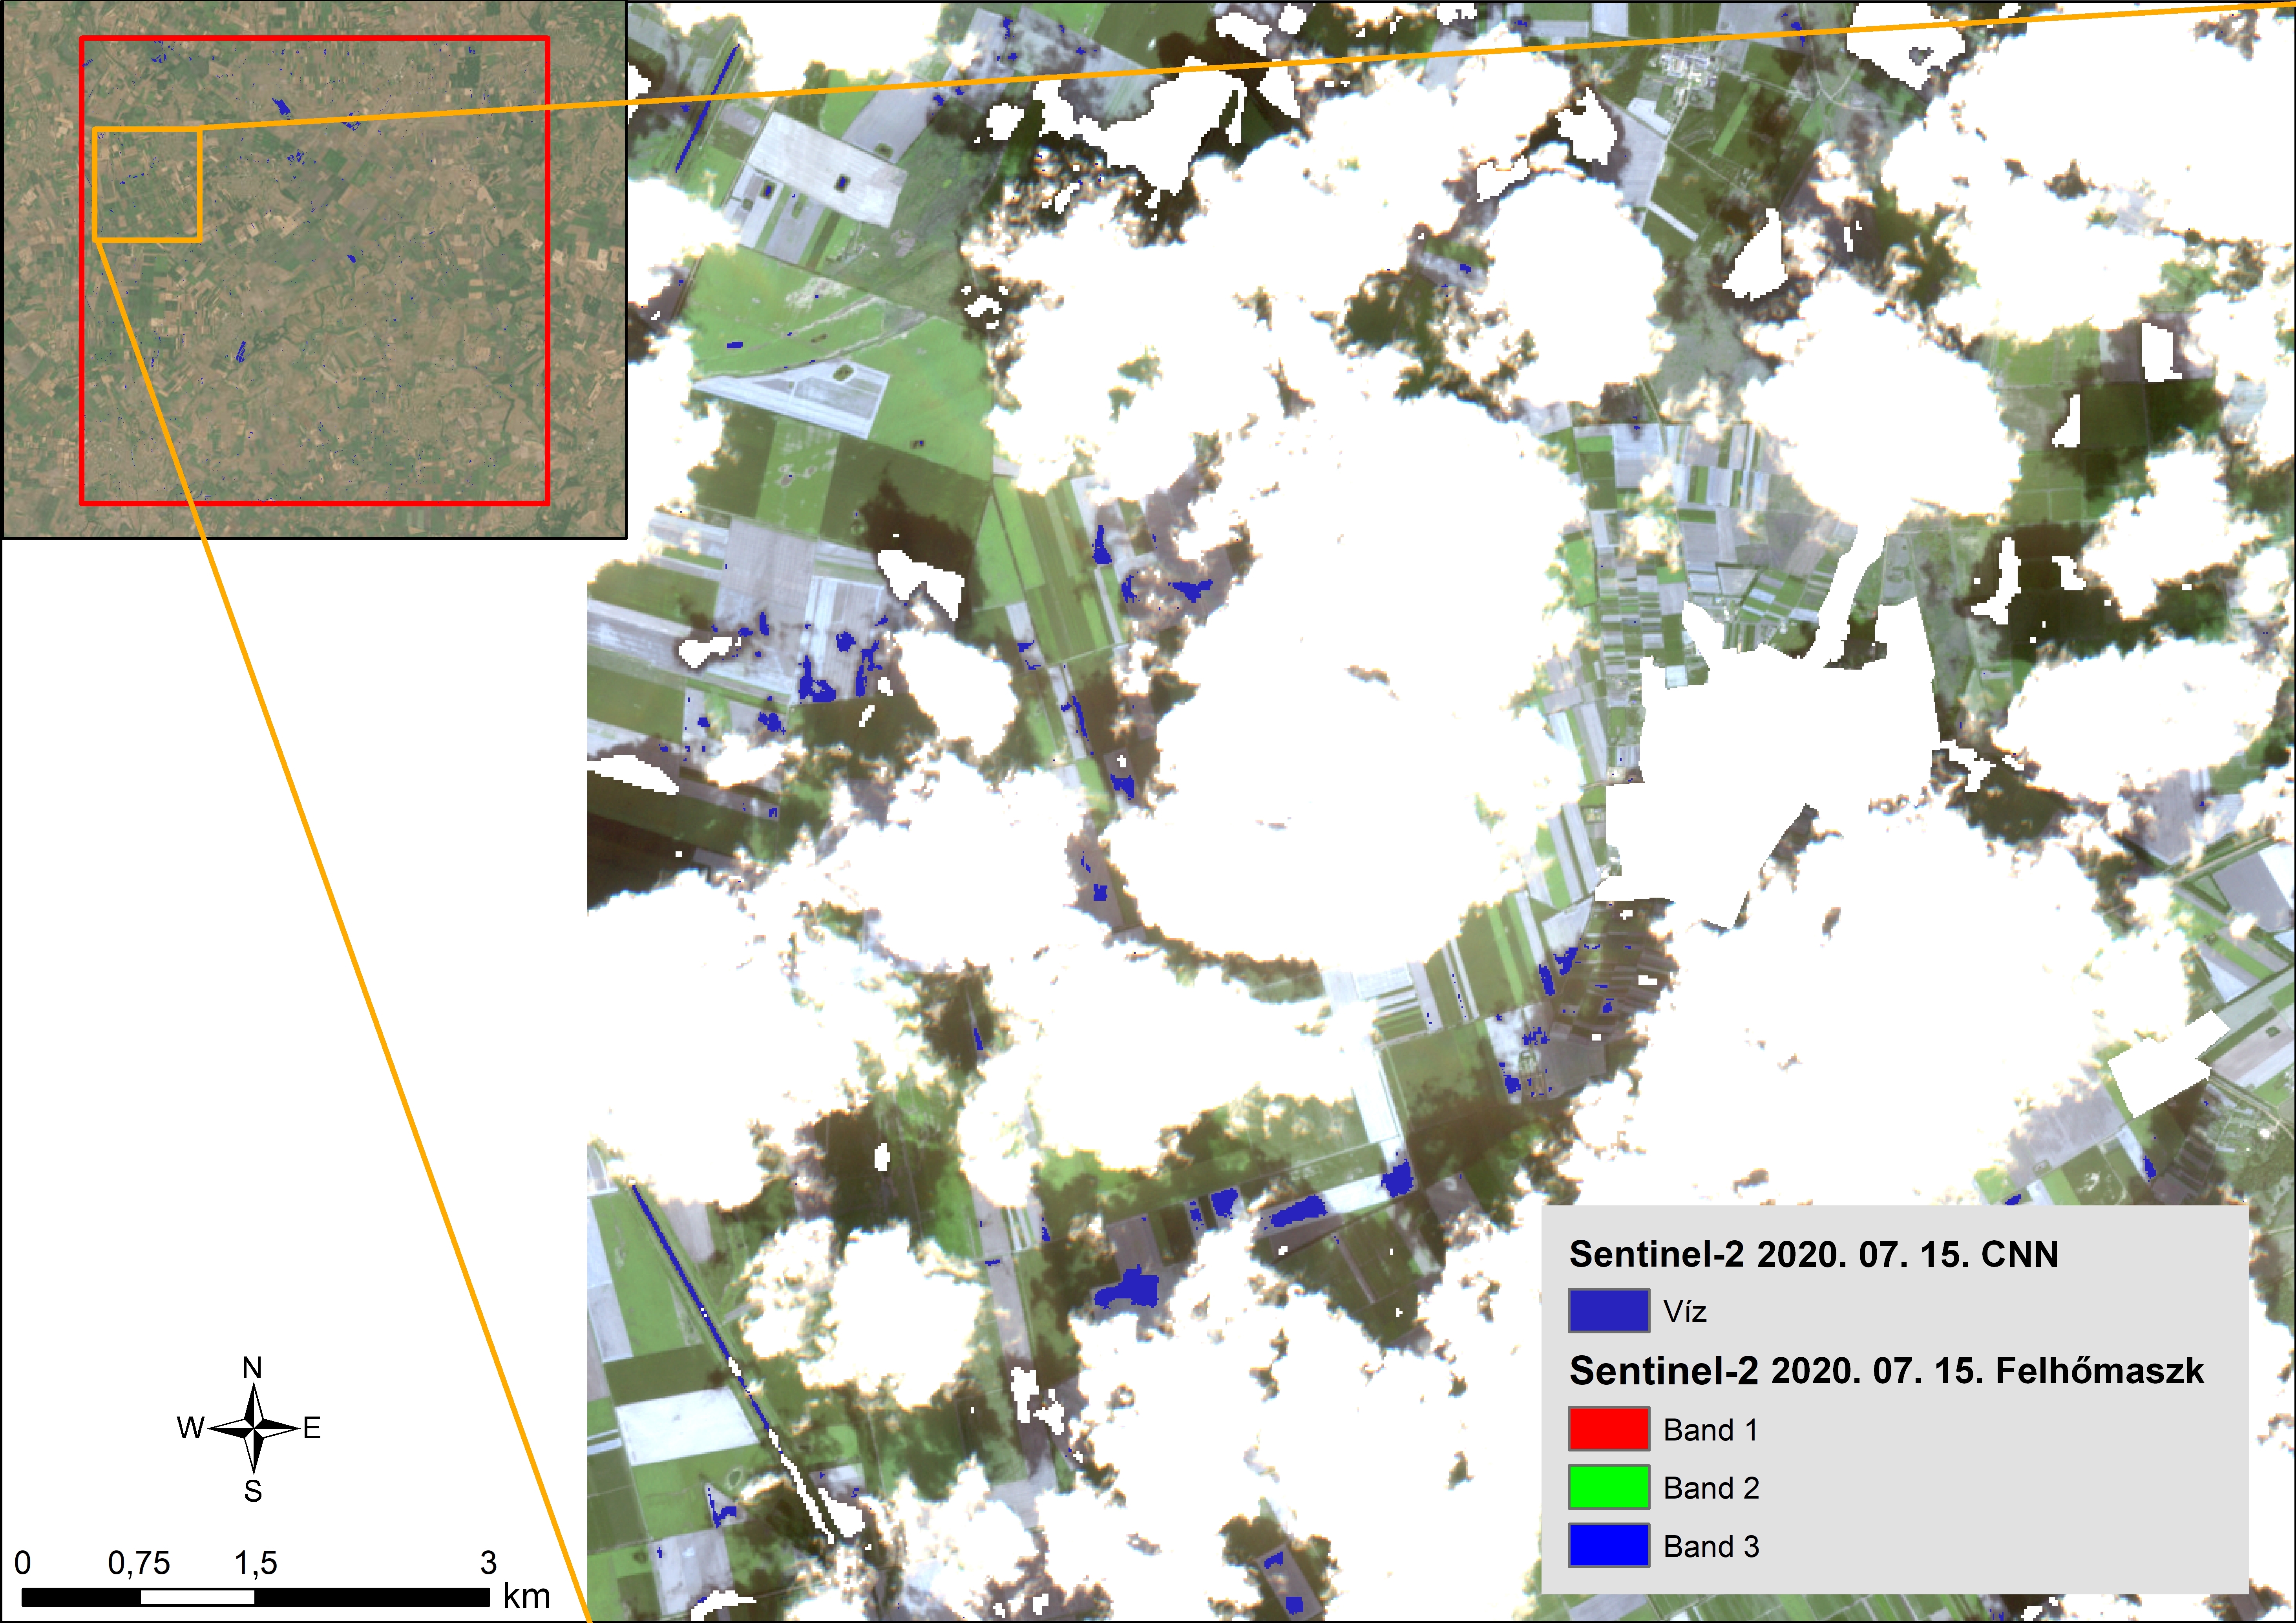The height and width of the screenshot is (1623, 2296).
Task: Click the 'Band 3' legend label
Action: (1711, 1546)
